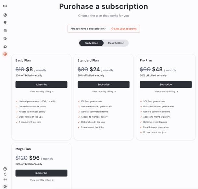
Task: Click the MJ logo at top left
Action: 5,6
